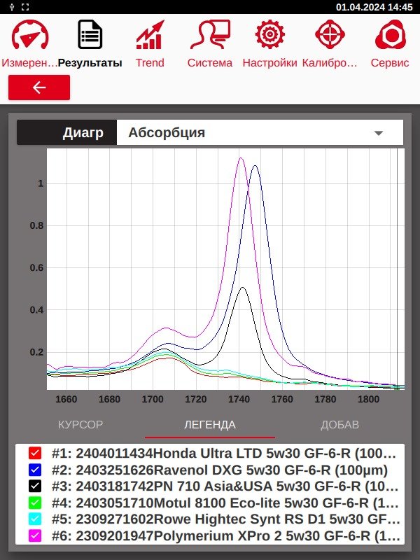Select legend text '#3: 2403181742PN 710 Asia&USA'
420x560 pixels.
click(x=162, y=486)
